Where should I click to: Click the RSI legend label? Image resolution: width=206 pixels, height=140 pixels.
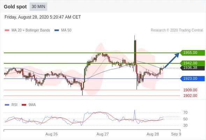[x=14, y=105]
